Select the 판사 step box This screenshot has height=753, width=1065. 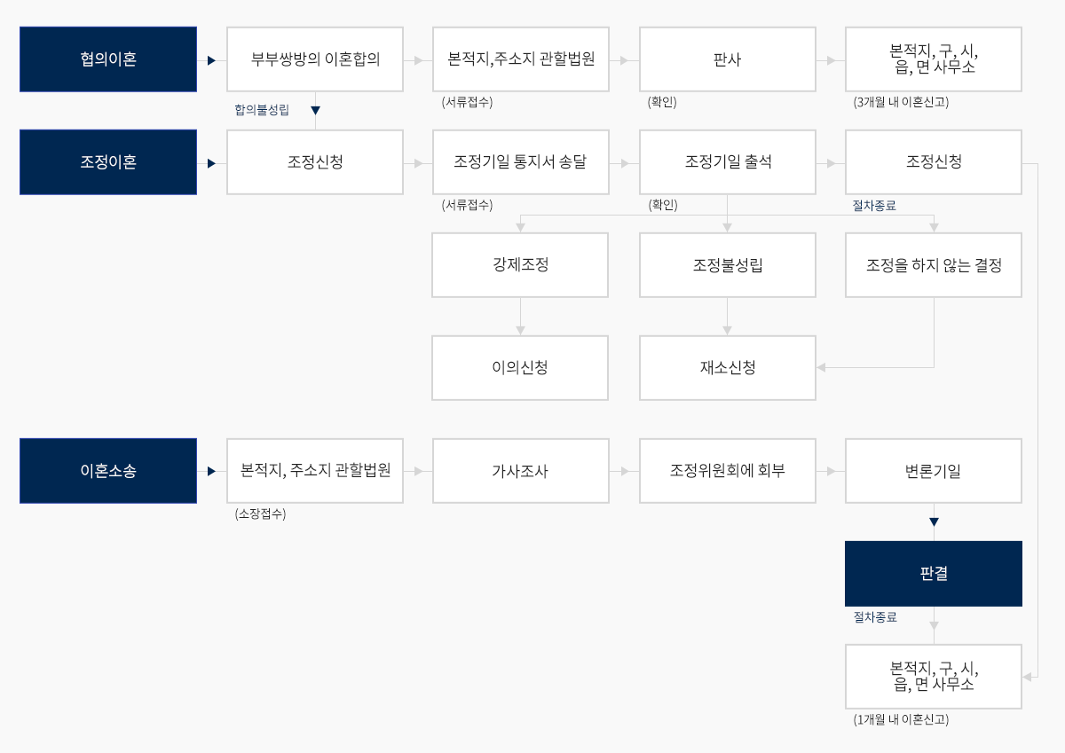pos(728,59)
